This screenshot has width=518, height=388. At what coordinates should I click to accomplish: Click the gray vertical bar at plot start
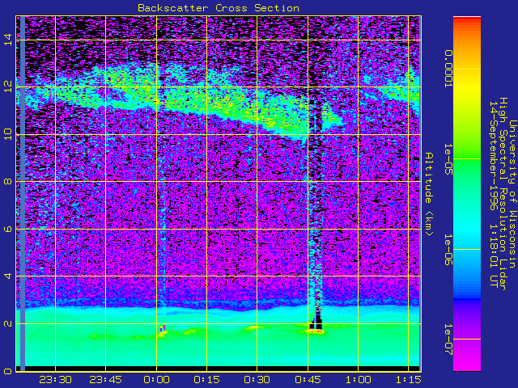tap(23, 194)
